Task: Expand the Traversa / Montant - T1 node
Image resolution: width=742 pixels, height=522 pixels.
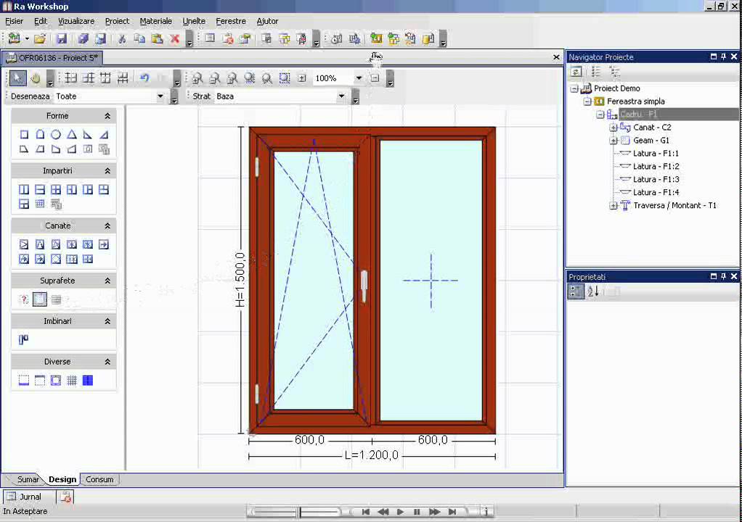Action: point(613,206)
